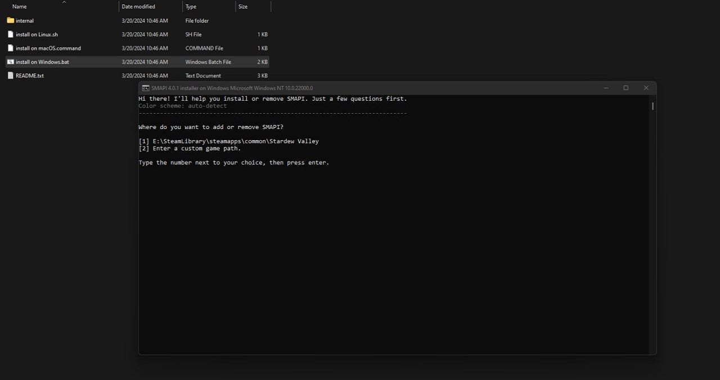
Task: Click date modified cell of README.txt
Action: coord(145,75)
